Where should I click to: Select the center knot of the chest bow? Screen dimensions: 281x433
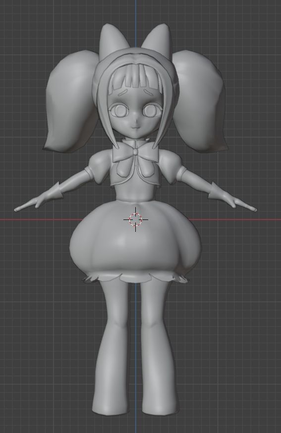[135, 152]
